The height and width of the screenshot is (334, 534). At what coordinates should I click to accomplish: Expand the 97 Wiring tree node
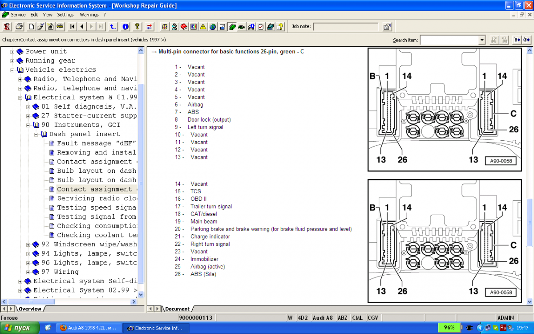tap(28, 272)
